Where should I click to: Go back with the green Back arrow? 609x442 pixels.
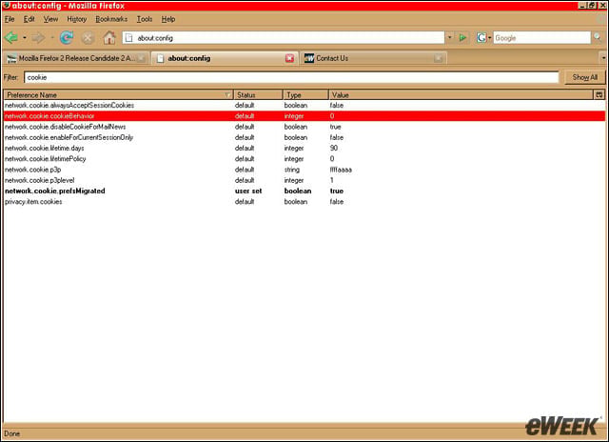(x=11, y=38)
